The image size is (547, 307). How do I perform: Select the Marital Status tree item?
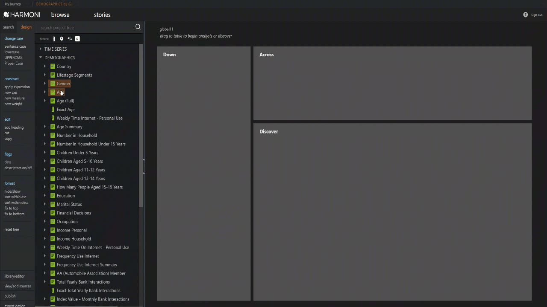pos(69,204)
